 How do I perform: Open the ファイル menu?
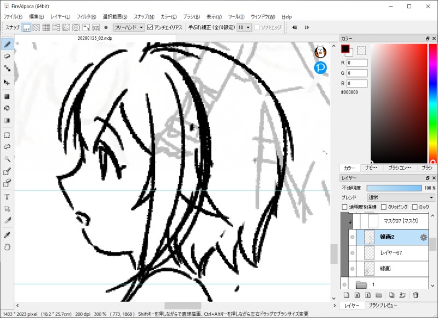click(13, 17)
